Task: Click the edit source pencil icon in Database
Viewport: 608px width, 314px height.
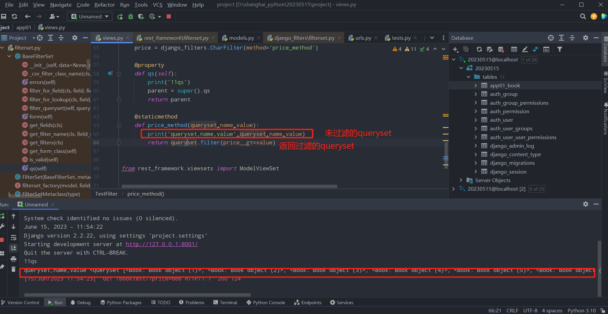Action: pos(525,49)
